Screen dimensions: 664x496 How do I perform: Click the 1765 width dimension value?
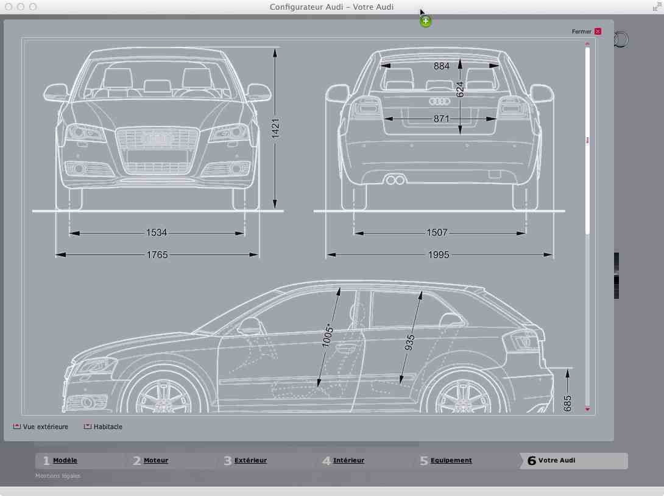pyautogui.click(x=157, y=255)
